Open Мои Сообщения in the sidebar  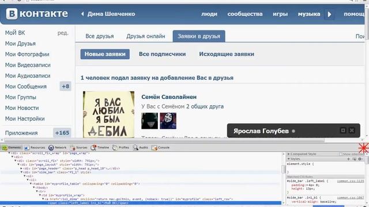pos(25,86)
